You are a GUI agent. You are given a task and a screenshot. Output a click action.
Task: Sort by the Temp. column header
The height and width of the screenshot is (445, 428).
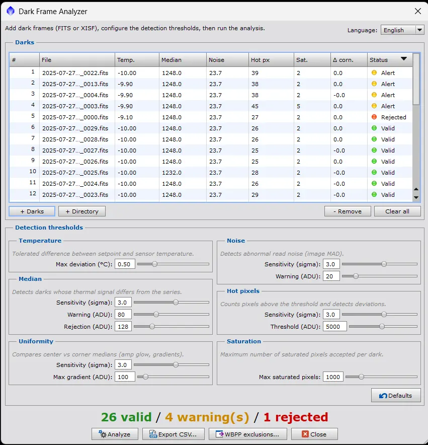(x=137, y=60)
